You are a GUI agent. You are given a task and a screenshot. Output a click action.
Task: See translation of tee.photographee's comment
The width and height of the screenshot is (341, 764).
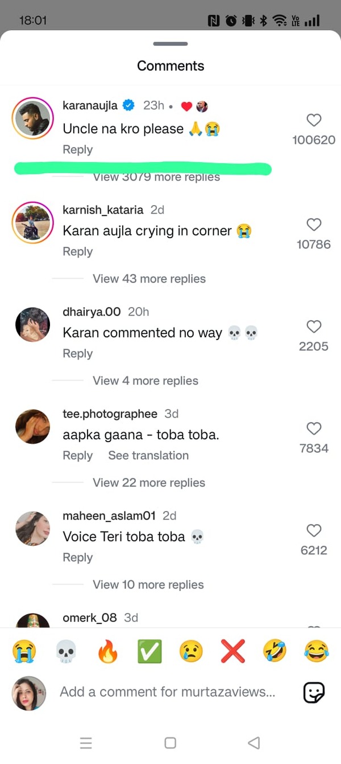point(148,455)
